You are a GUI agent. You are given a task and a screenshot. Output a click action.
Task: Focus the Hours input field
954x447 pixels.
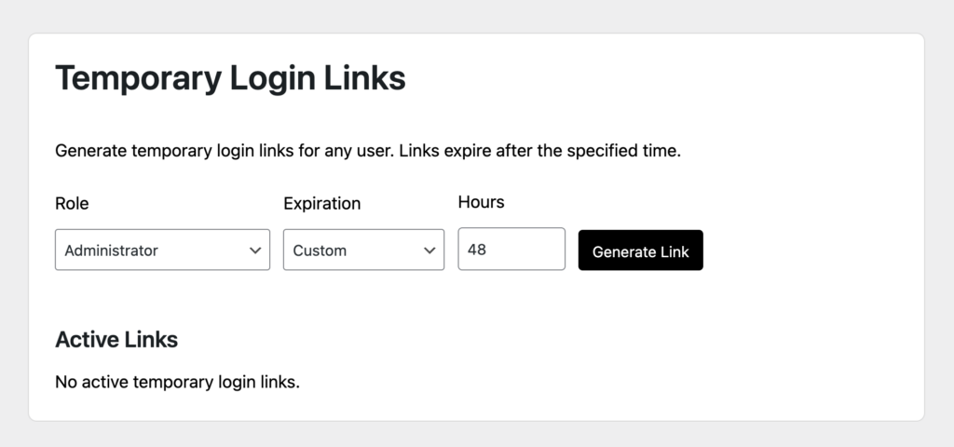511,250
